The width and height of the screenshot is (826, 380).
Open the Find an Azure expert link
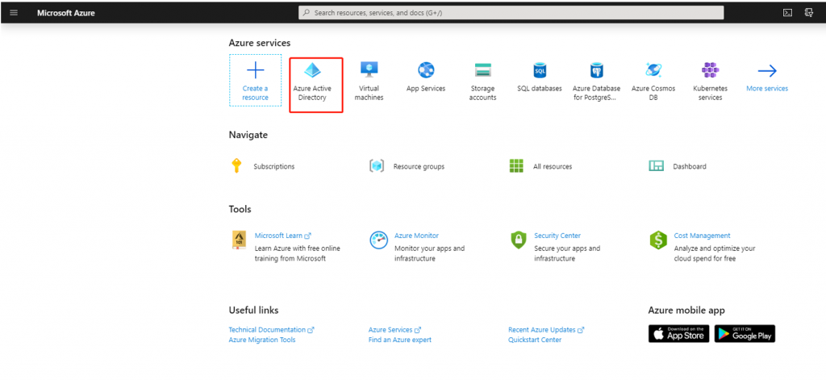(400, 340)
